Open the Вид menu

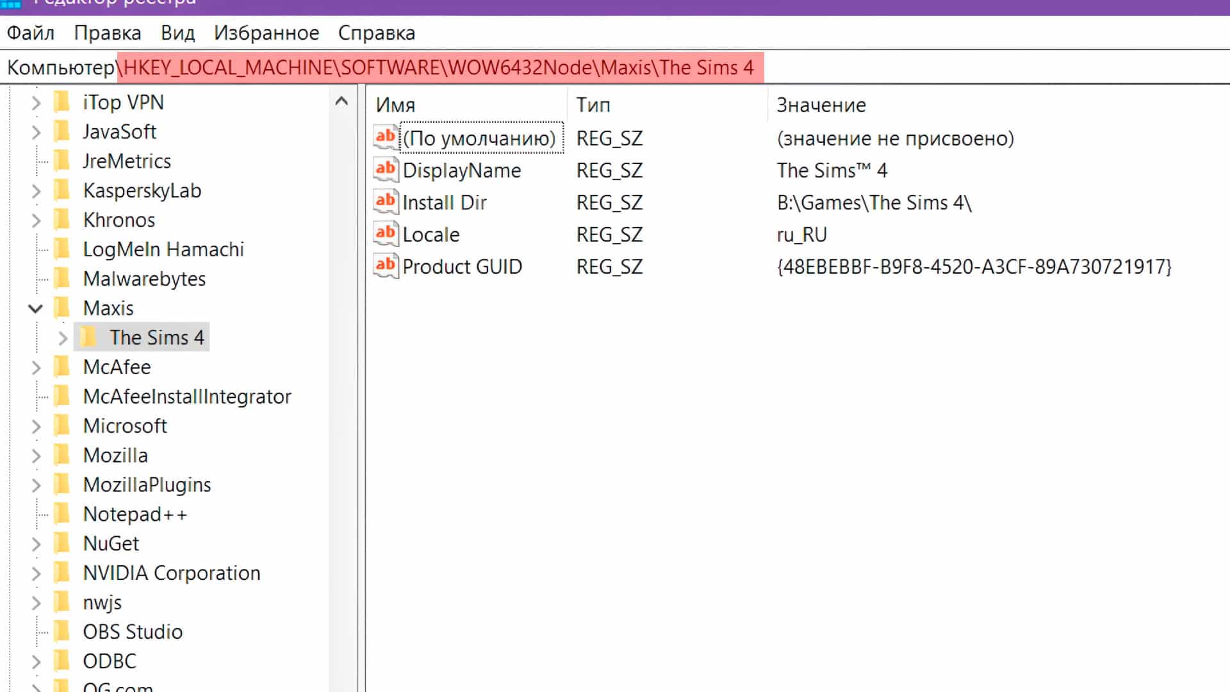(x=177, y=33)
